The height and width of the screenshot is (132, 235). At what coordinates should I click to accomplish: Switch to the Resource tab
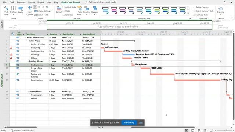coord(21,3)
